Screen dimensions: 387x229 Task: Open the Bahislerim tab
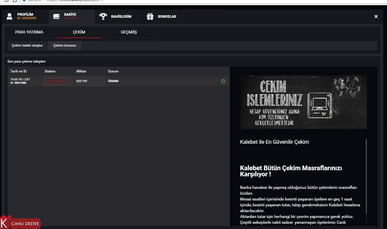(x=119, y=17)
